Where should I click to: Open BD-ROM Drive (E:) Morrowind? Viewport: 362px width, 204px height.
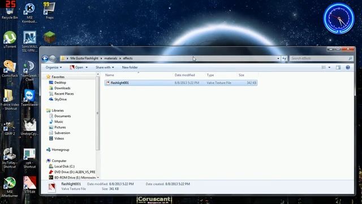tap(75, 177)
